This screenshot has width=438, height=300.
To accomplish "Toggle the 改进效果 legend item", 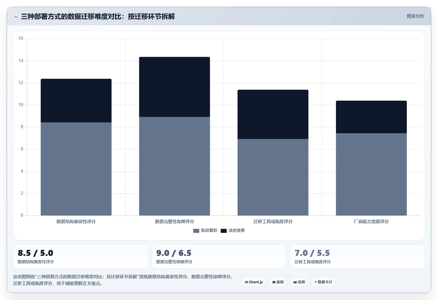I will pyautogui.click(x=233, y=231).
